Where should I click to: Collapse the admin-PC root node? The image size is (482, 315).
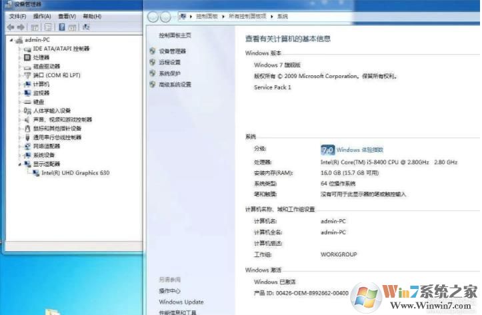pyautogui.click(x=11, y=40)
